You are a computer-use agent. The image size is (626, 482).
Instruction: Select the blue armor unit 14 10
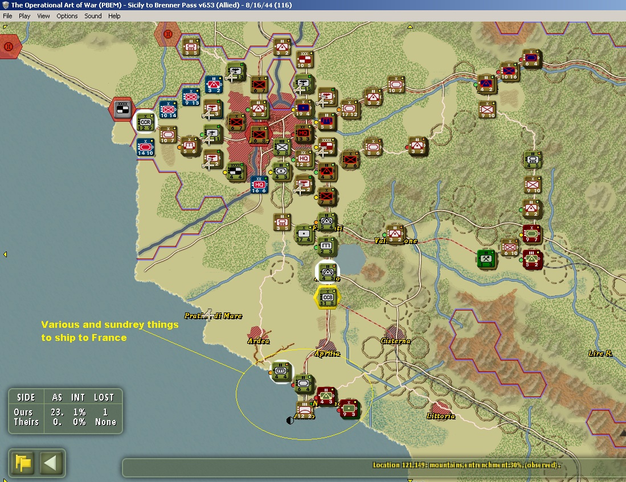(x=145, y=147)
